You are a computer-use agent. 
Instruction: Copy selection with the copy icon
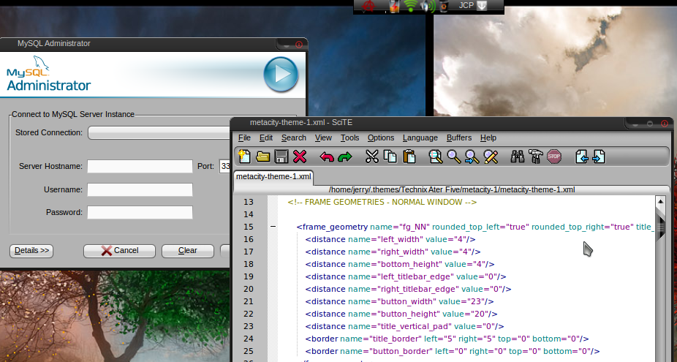point(390,157)
